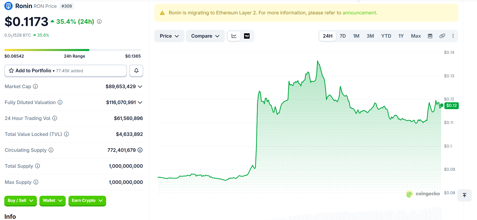Click the #309 rank badge

coord(67,6)
